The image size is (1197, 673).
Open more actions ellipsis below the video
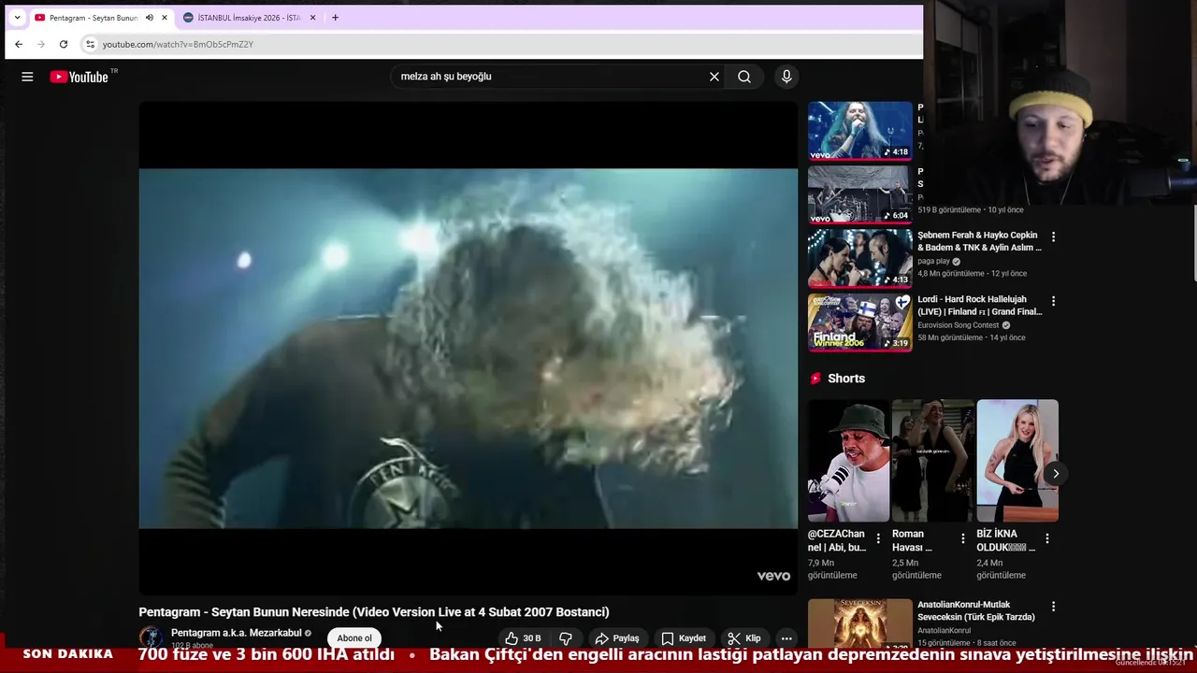(786, 638)
